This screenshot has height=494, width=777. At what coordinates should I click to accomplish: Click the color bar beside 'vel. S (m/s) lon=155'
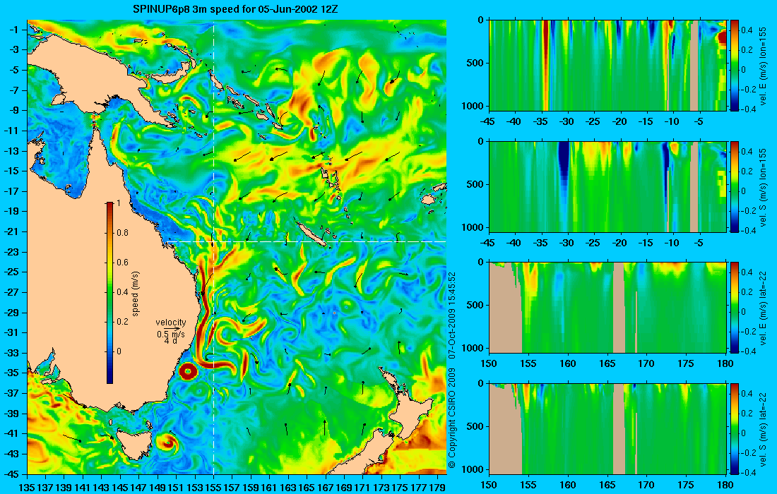[735, 186]
